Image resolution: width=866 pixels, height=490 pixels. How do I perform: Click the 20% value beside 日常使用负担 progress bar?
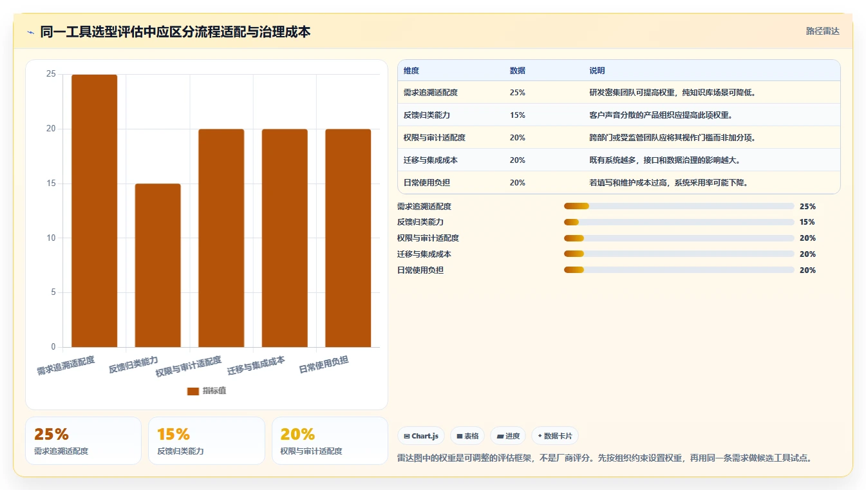807,270
